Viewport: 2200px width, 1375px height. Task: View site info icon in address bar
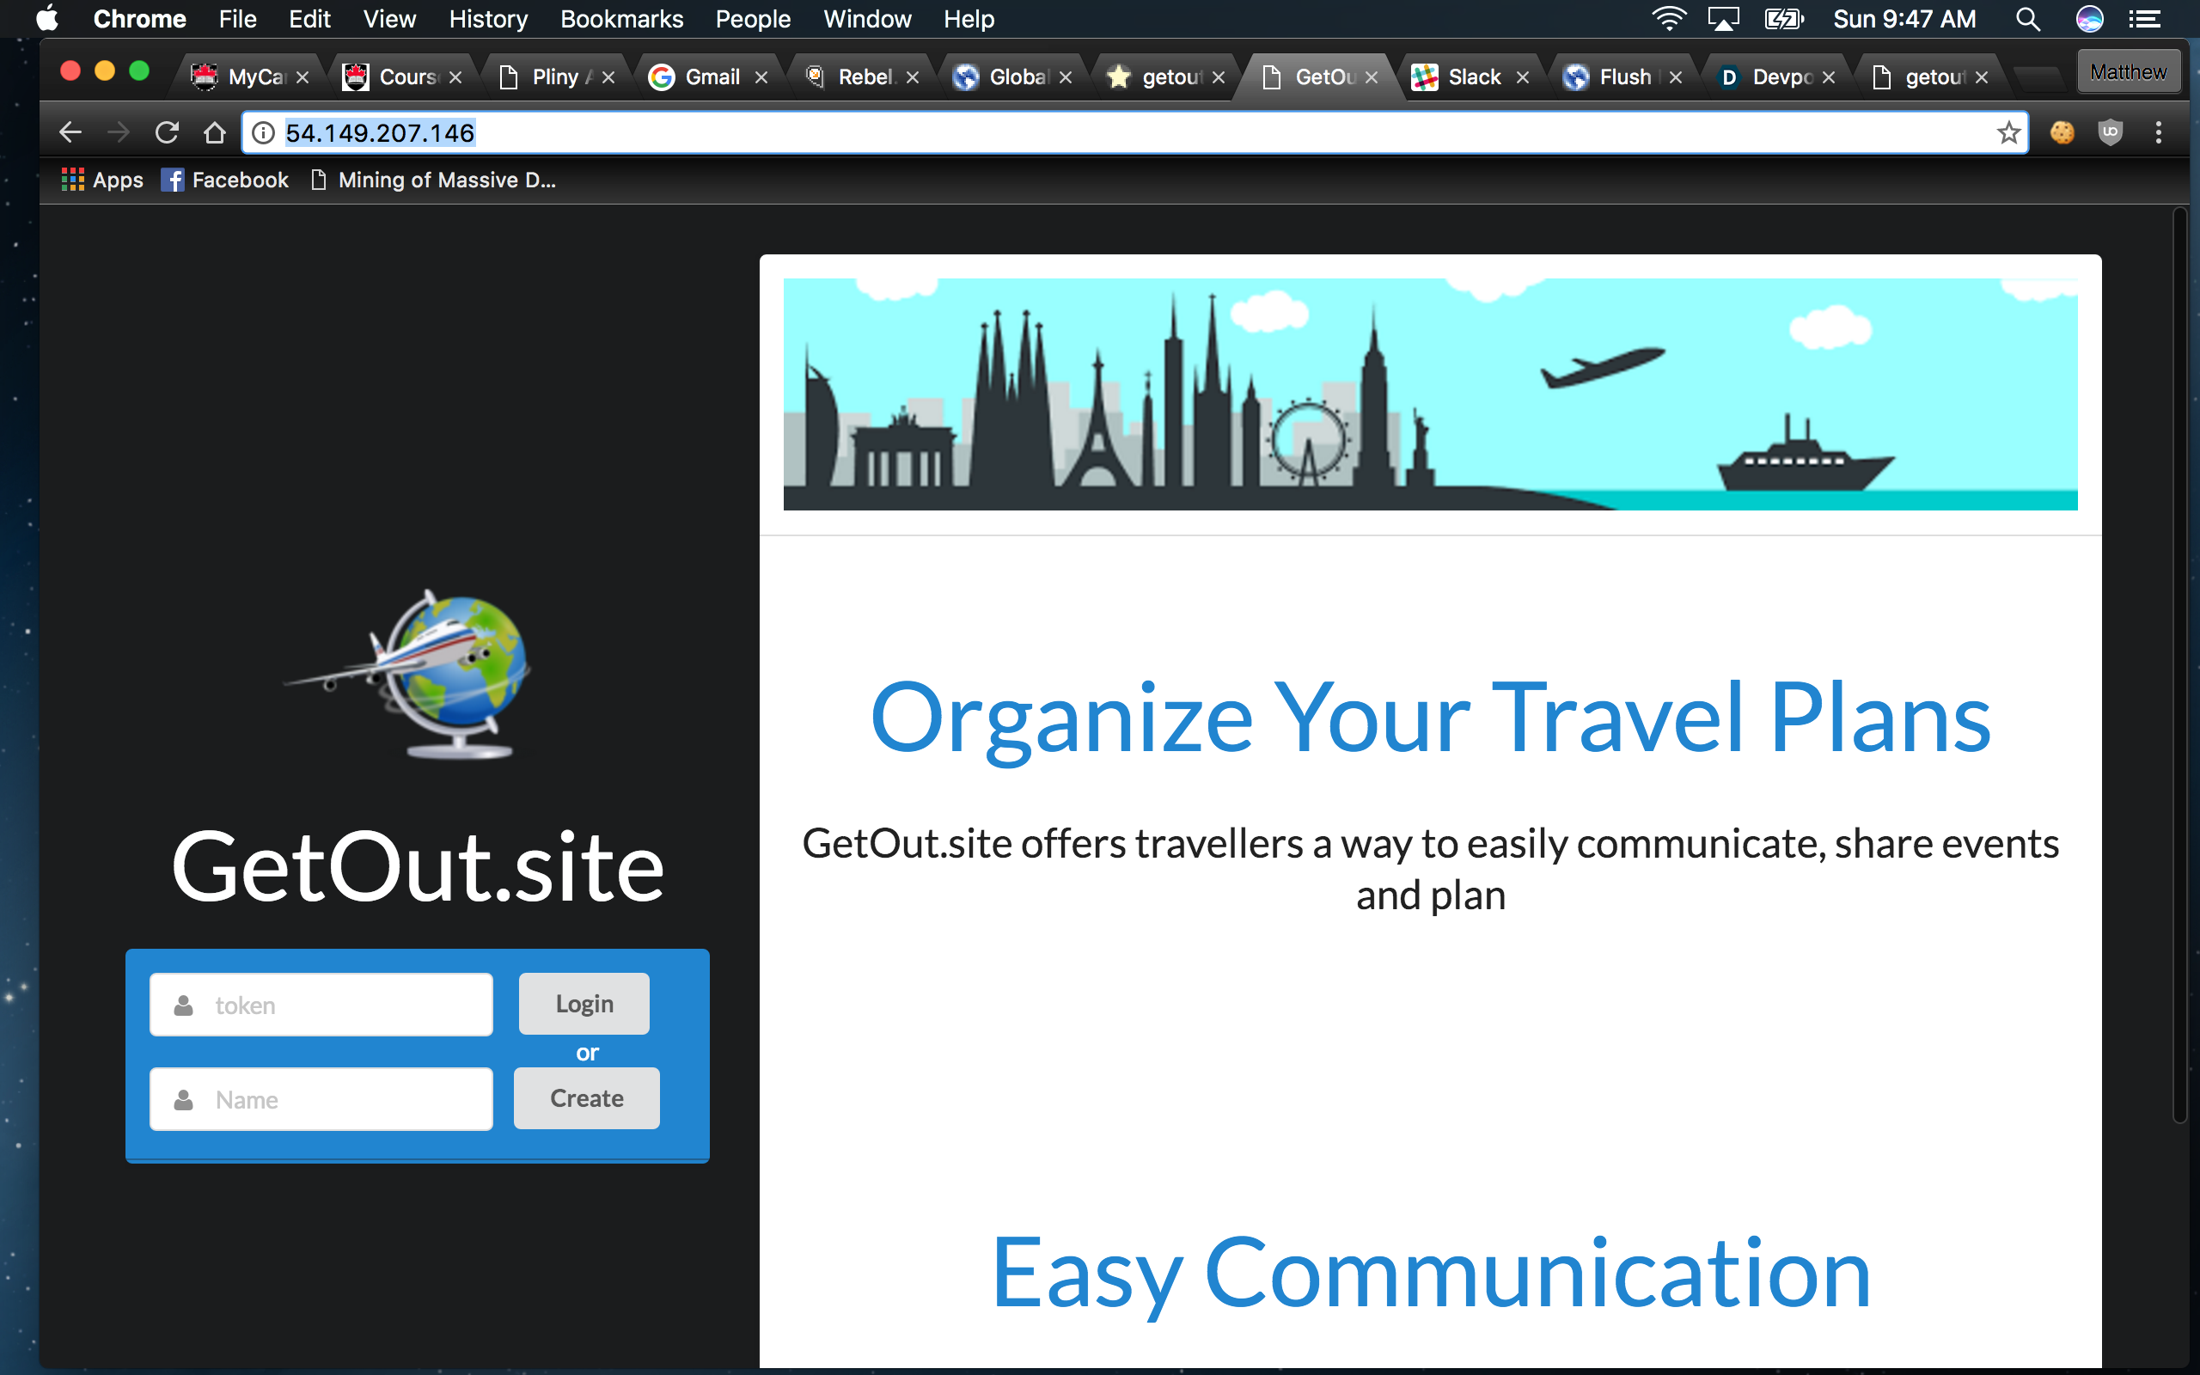[x=264, y=132]
